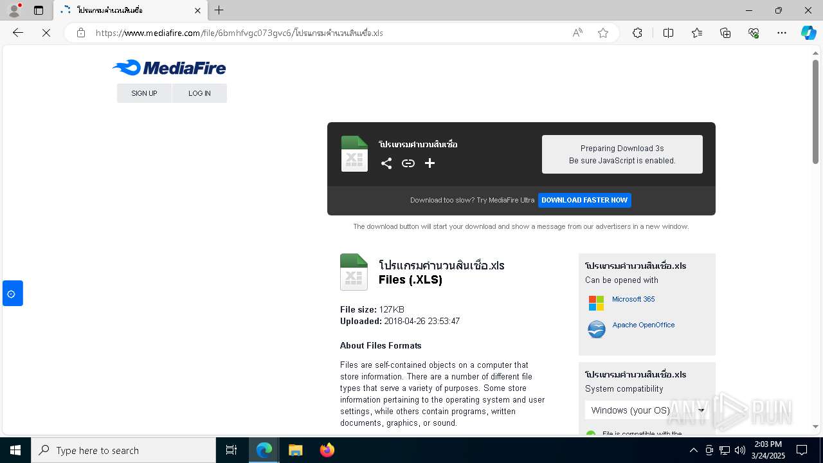This screenshot has width=823, height=463.
Task: Click the XLS file icon in dark panel
Action: point(354,154)
